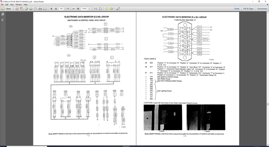Open the Comment pane
Viewport: 269px width, 147px height.
(262, 8)
